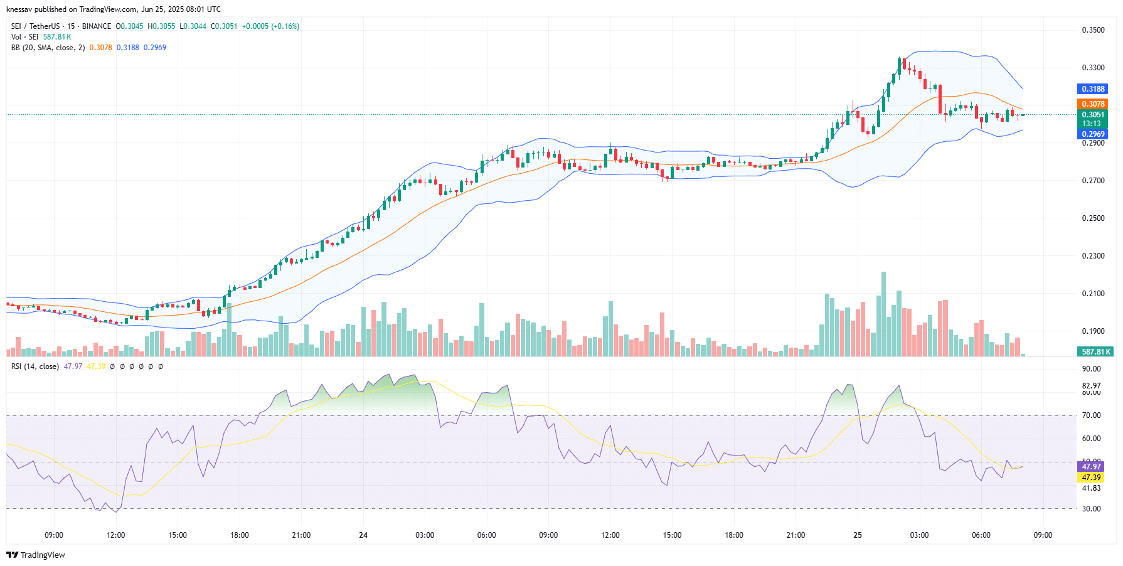Click the 0.2700 price axis label
This screenshot has height=566, width=1123.
(x=1093, y=181)
